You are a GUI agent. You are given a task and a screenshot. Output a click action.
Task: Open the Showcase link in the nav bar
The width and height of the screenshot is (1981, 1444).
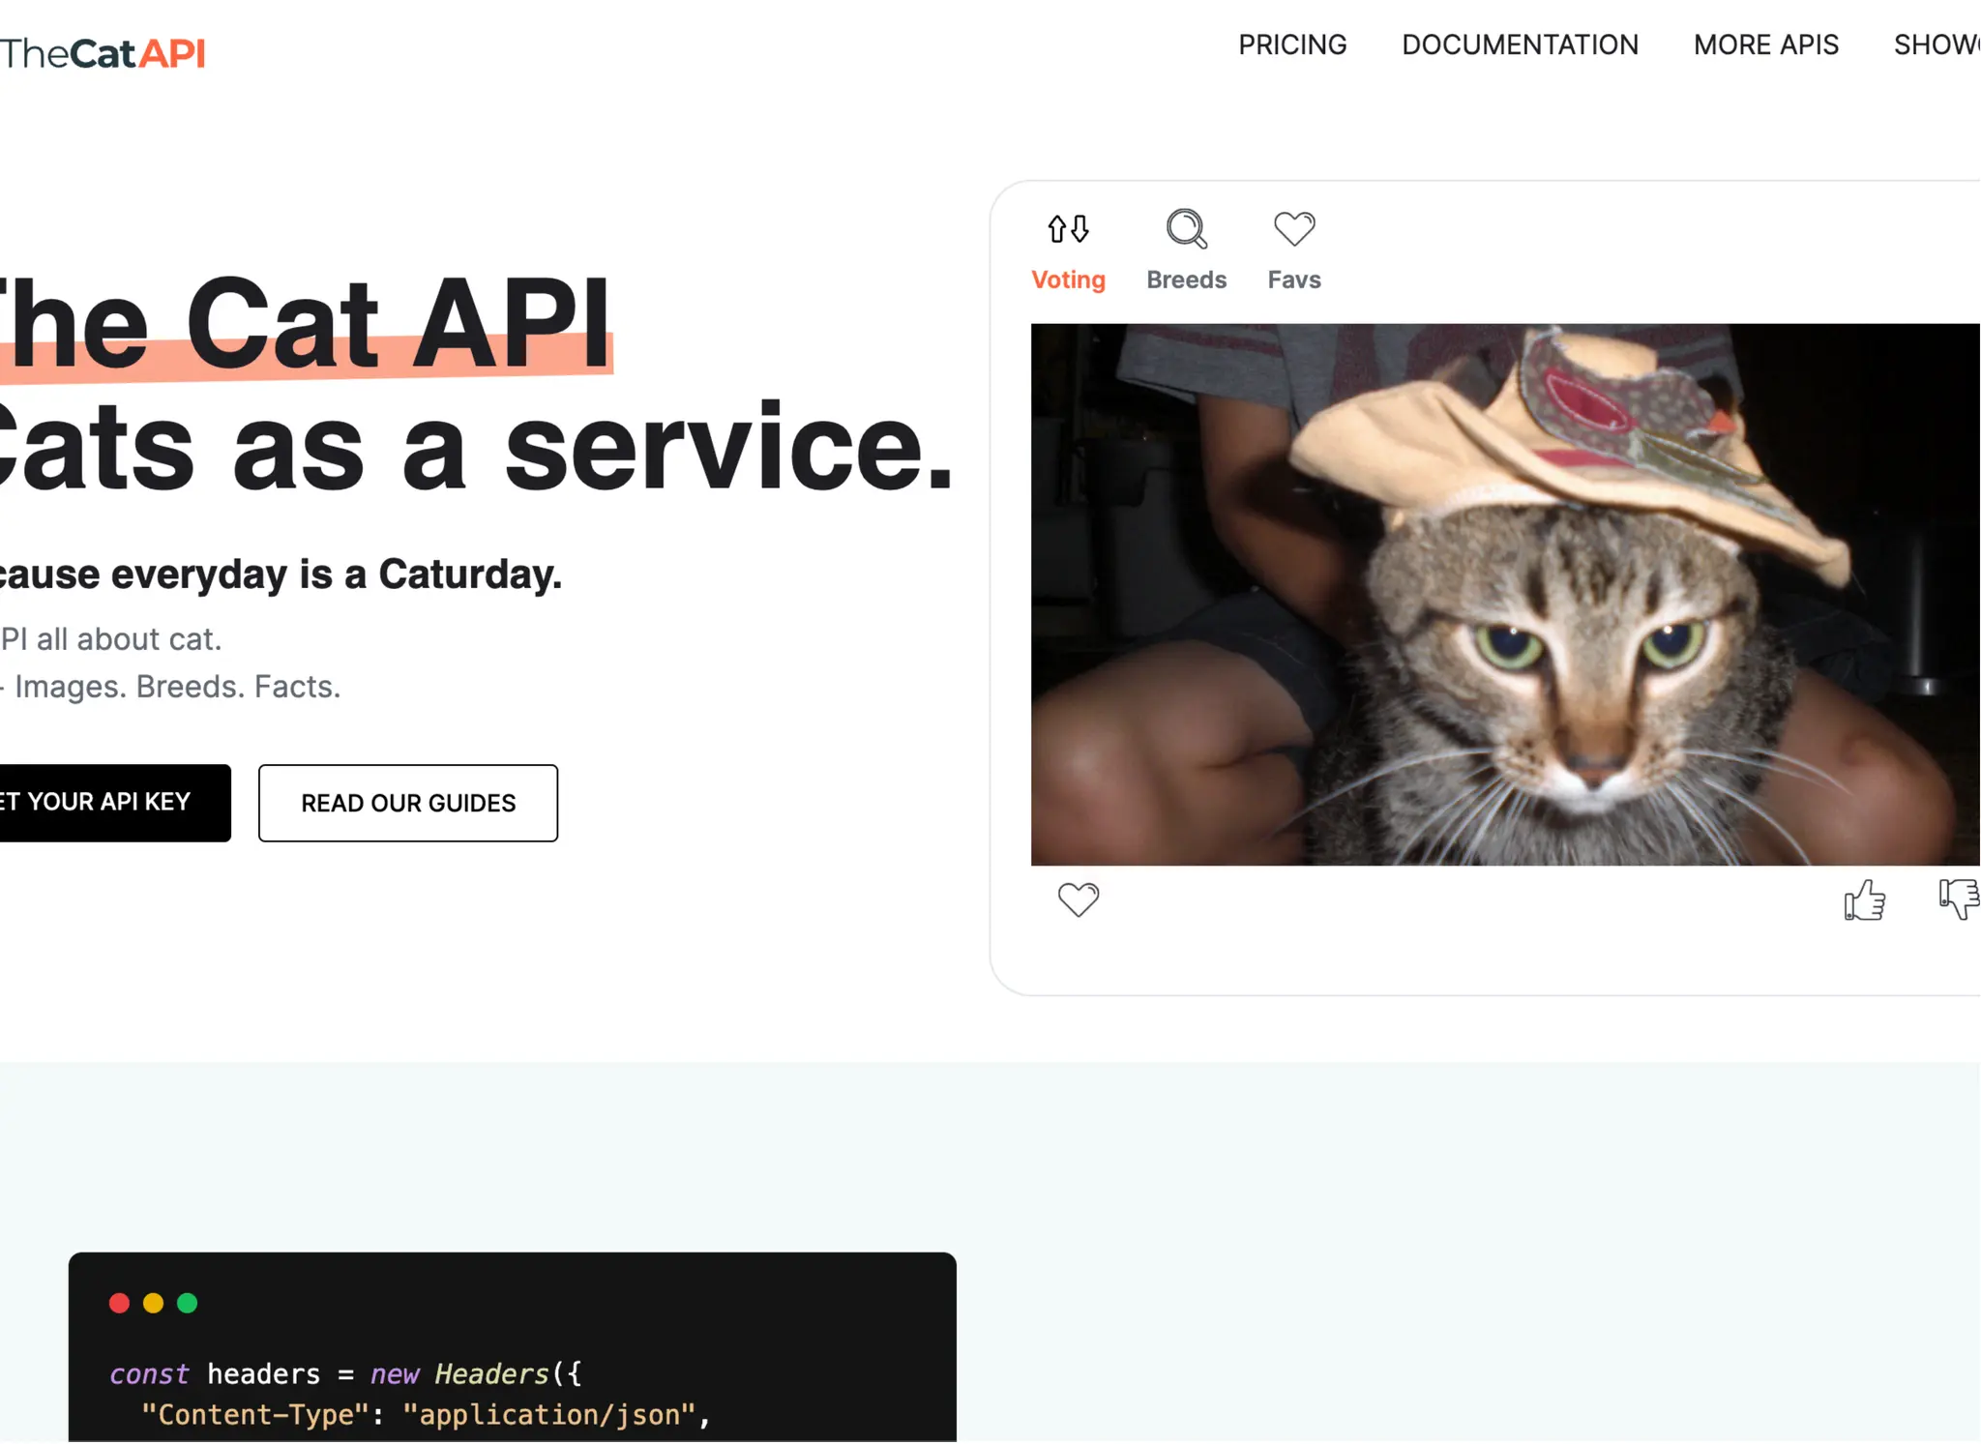1937,45
